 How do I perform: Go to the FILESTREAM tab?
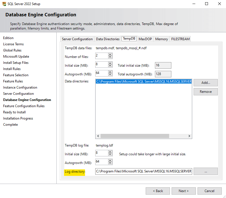tap(180, 39)
